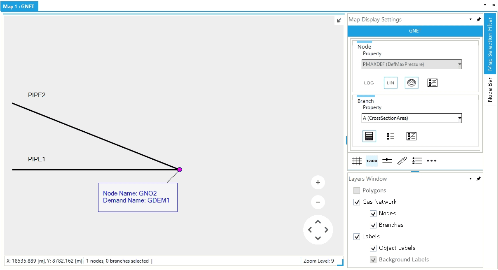The height and width of the screenshot is (270, 498).
Task: Select the ruler measurement tool
Action: coord(402,161)
